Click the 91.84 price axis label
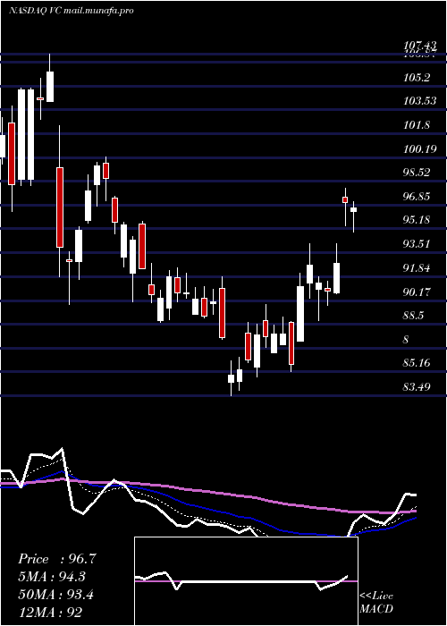 pyautogui.click(x=417, y=268)
